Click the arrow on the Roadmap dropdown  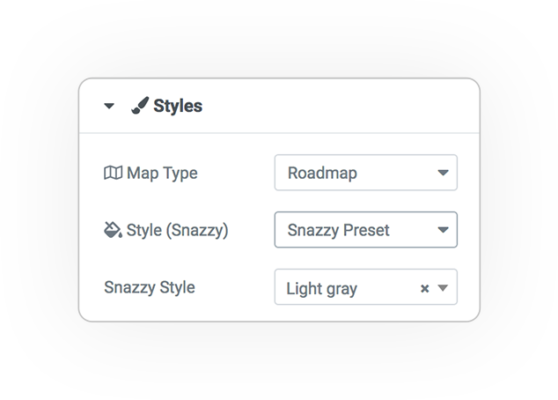[x=443, y=173]
